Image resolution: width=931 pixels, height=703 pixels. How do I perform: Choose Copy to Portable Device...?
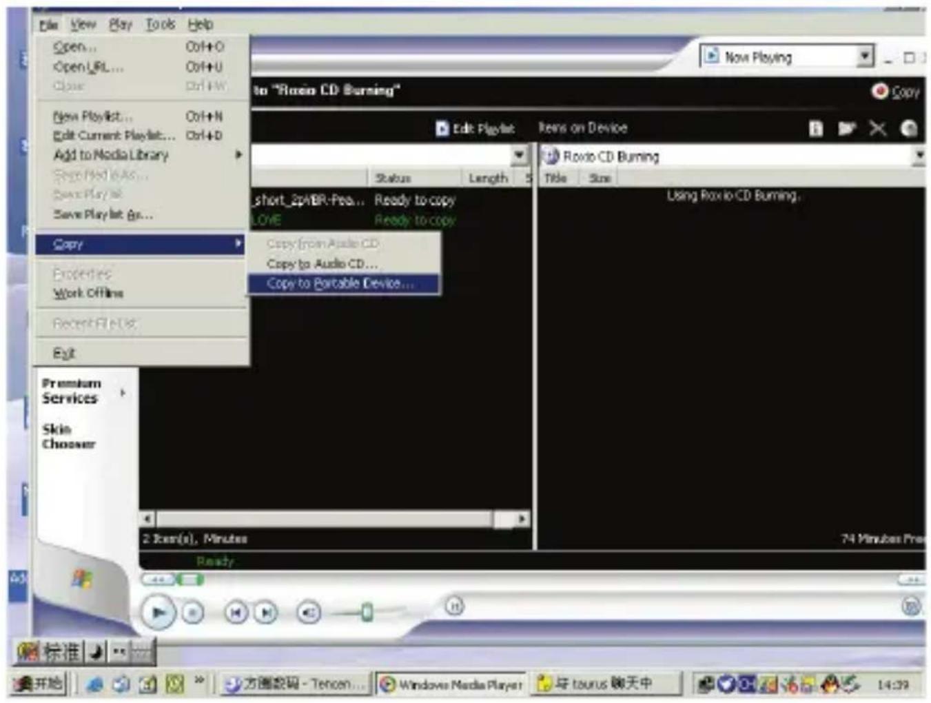[x=343, y=283]
